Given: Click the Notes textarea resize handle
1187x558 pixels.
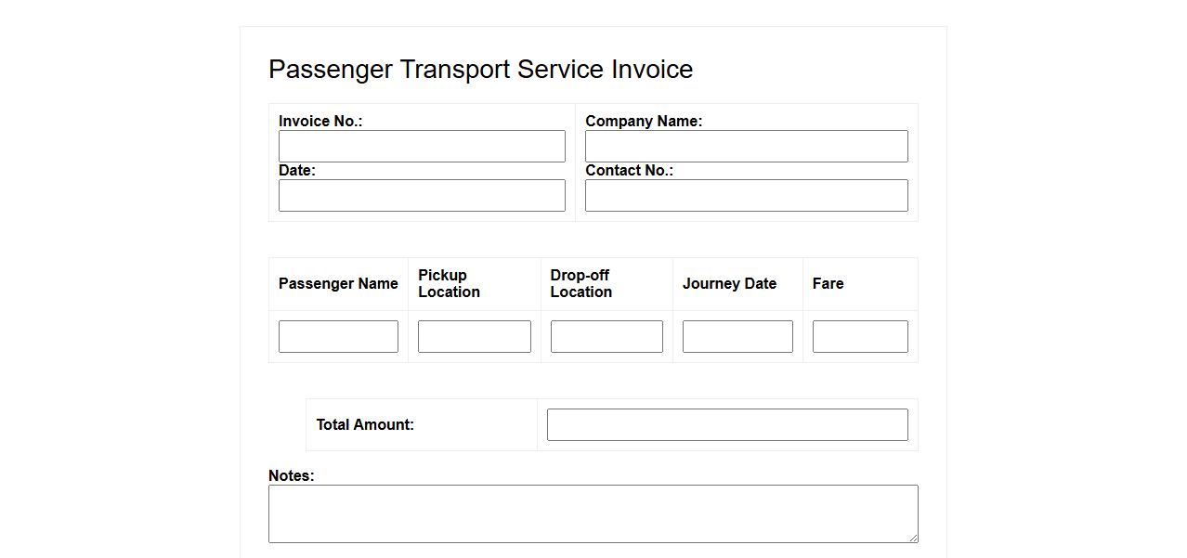Looking at the screenshot, I should (x=913, y=538).
